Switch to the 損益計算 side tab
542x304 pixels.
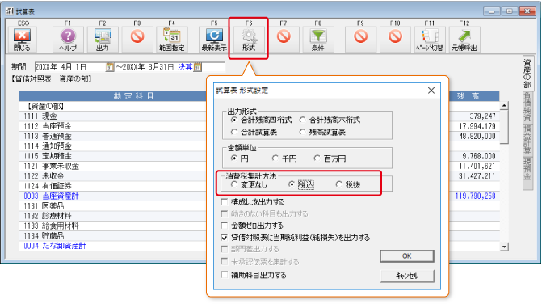[527, 140]
